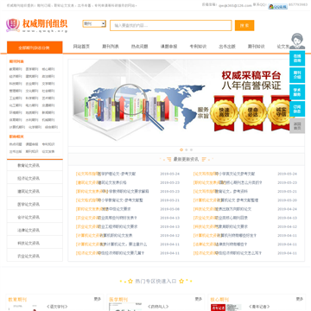Image resolution: width=311 pixels, height=311 pixels.
Task: Open 核心期刊 in the sidebar list
Action: 48,69
